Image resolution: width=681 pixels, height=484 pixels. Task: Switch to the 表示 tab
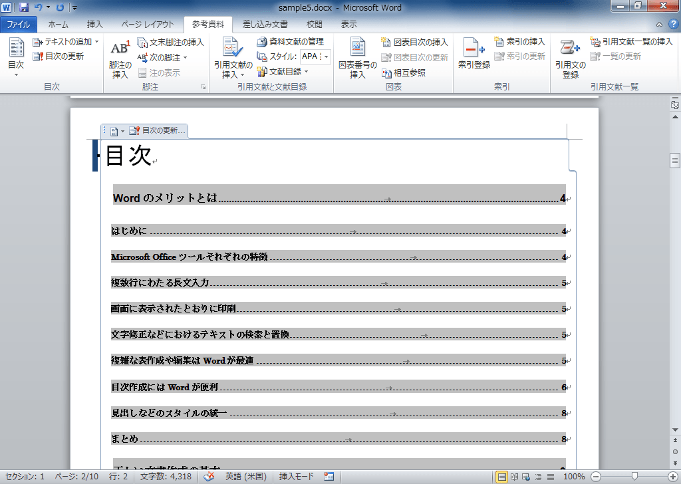click(x=348, y=25)
